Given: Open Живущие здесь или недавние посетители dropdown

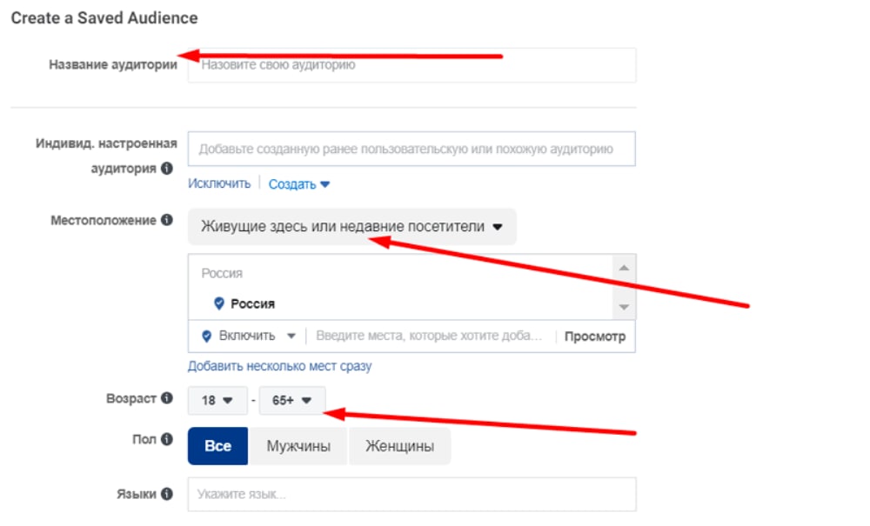Looking at the screenshot, I should [x=351, y=227].
